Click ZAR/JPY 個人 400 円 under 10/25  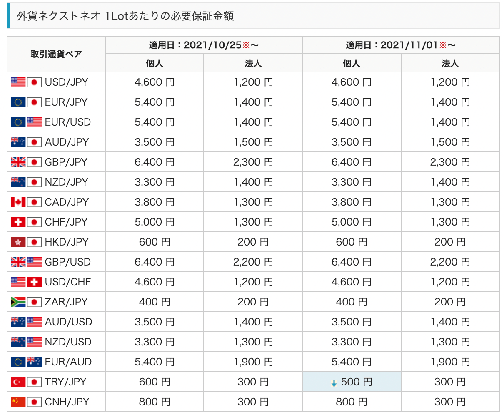[155, 302]
